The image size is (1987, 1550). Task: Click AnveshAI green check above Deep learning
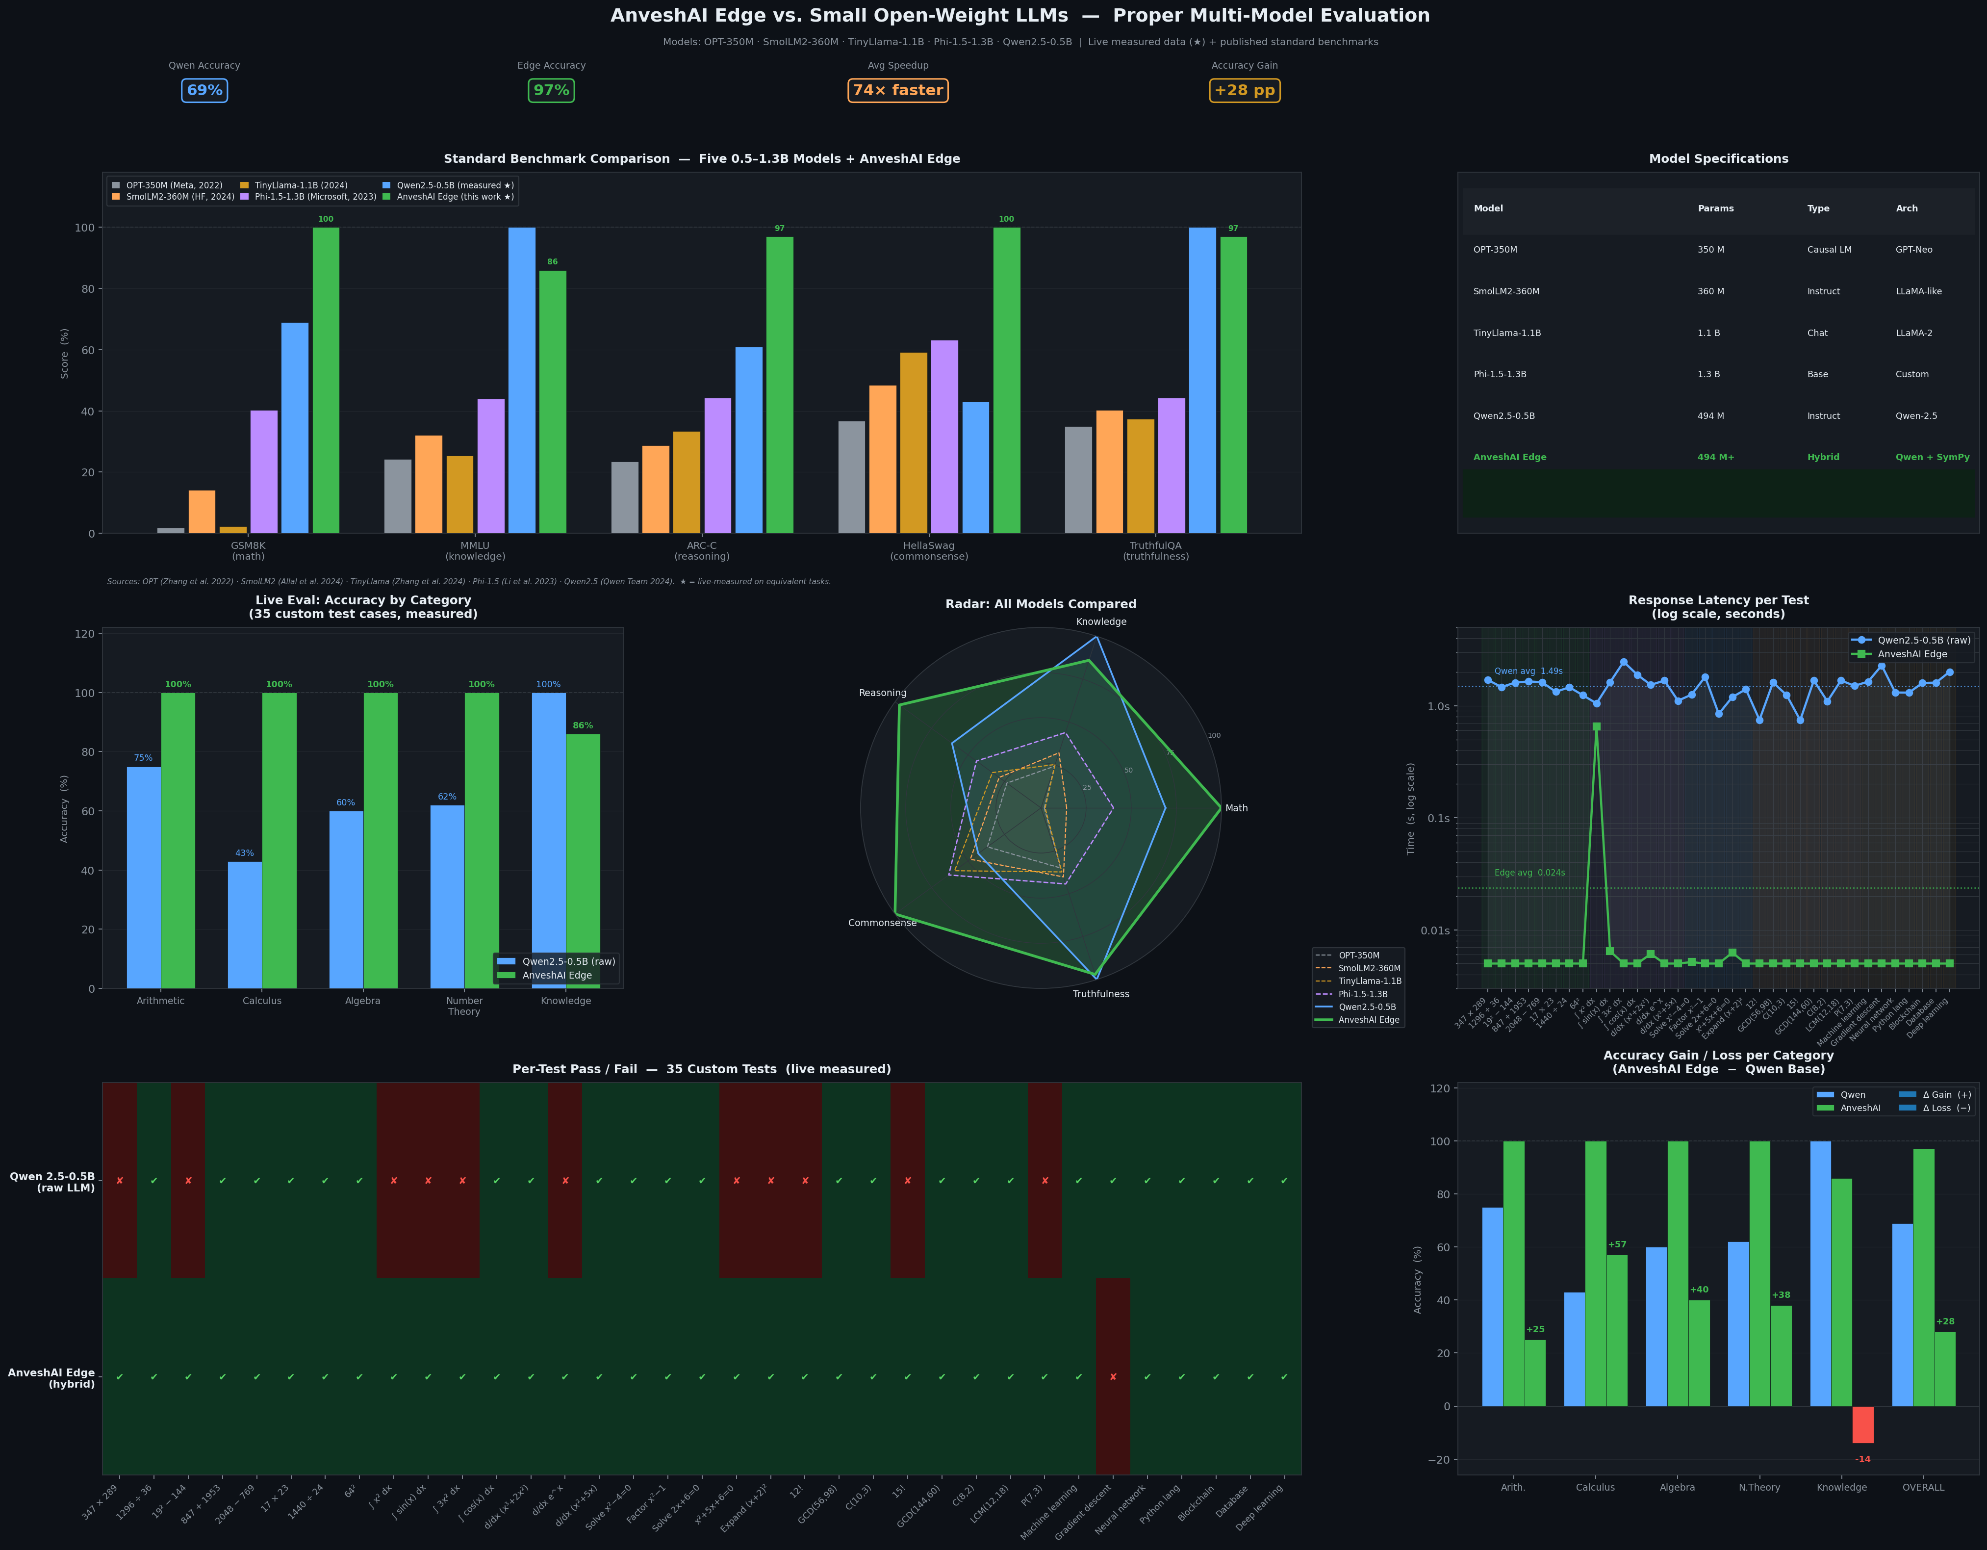[x=1284, y=1377]
